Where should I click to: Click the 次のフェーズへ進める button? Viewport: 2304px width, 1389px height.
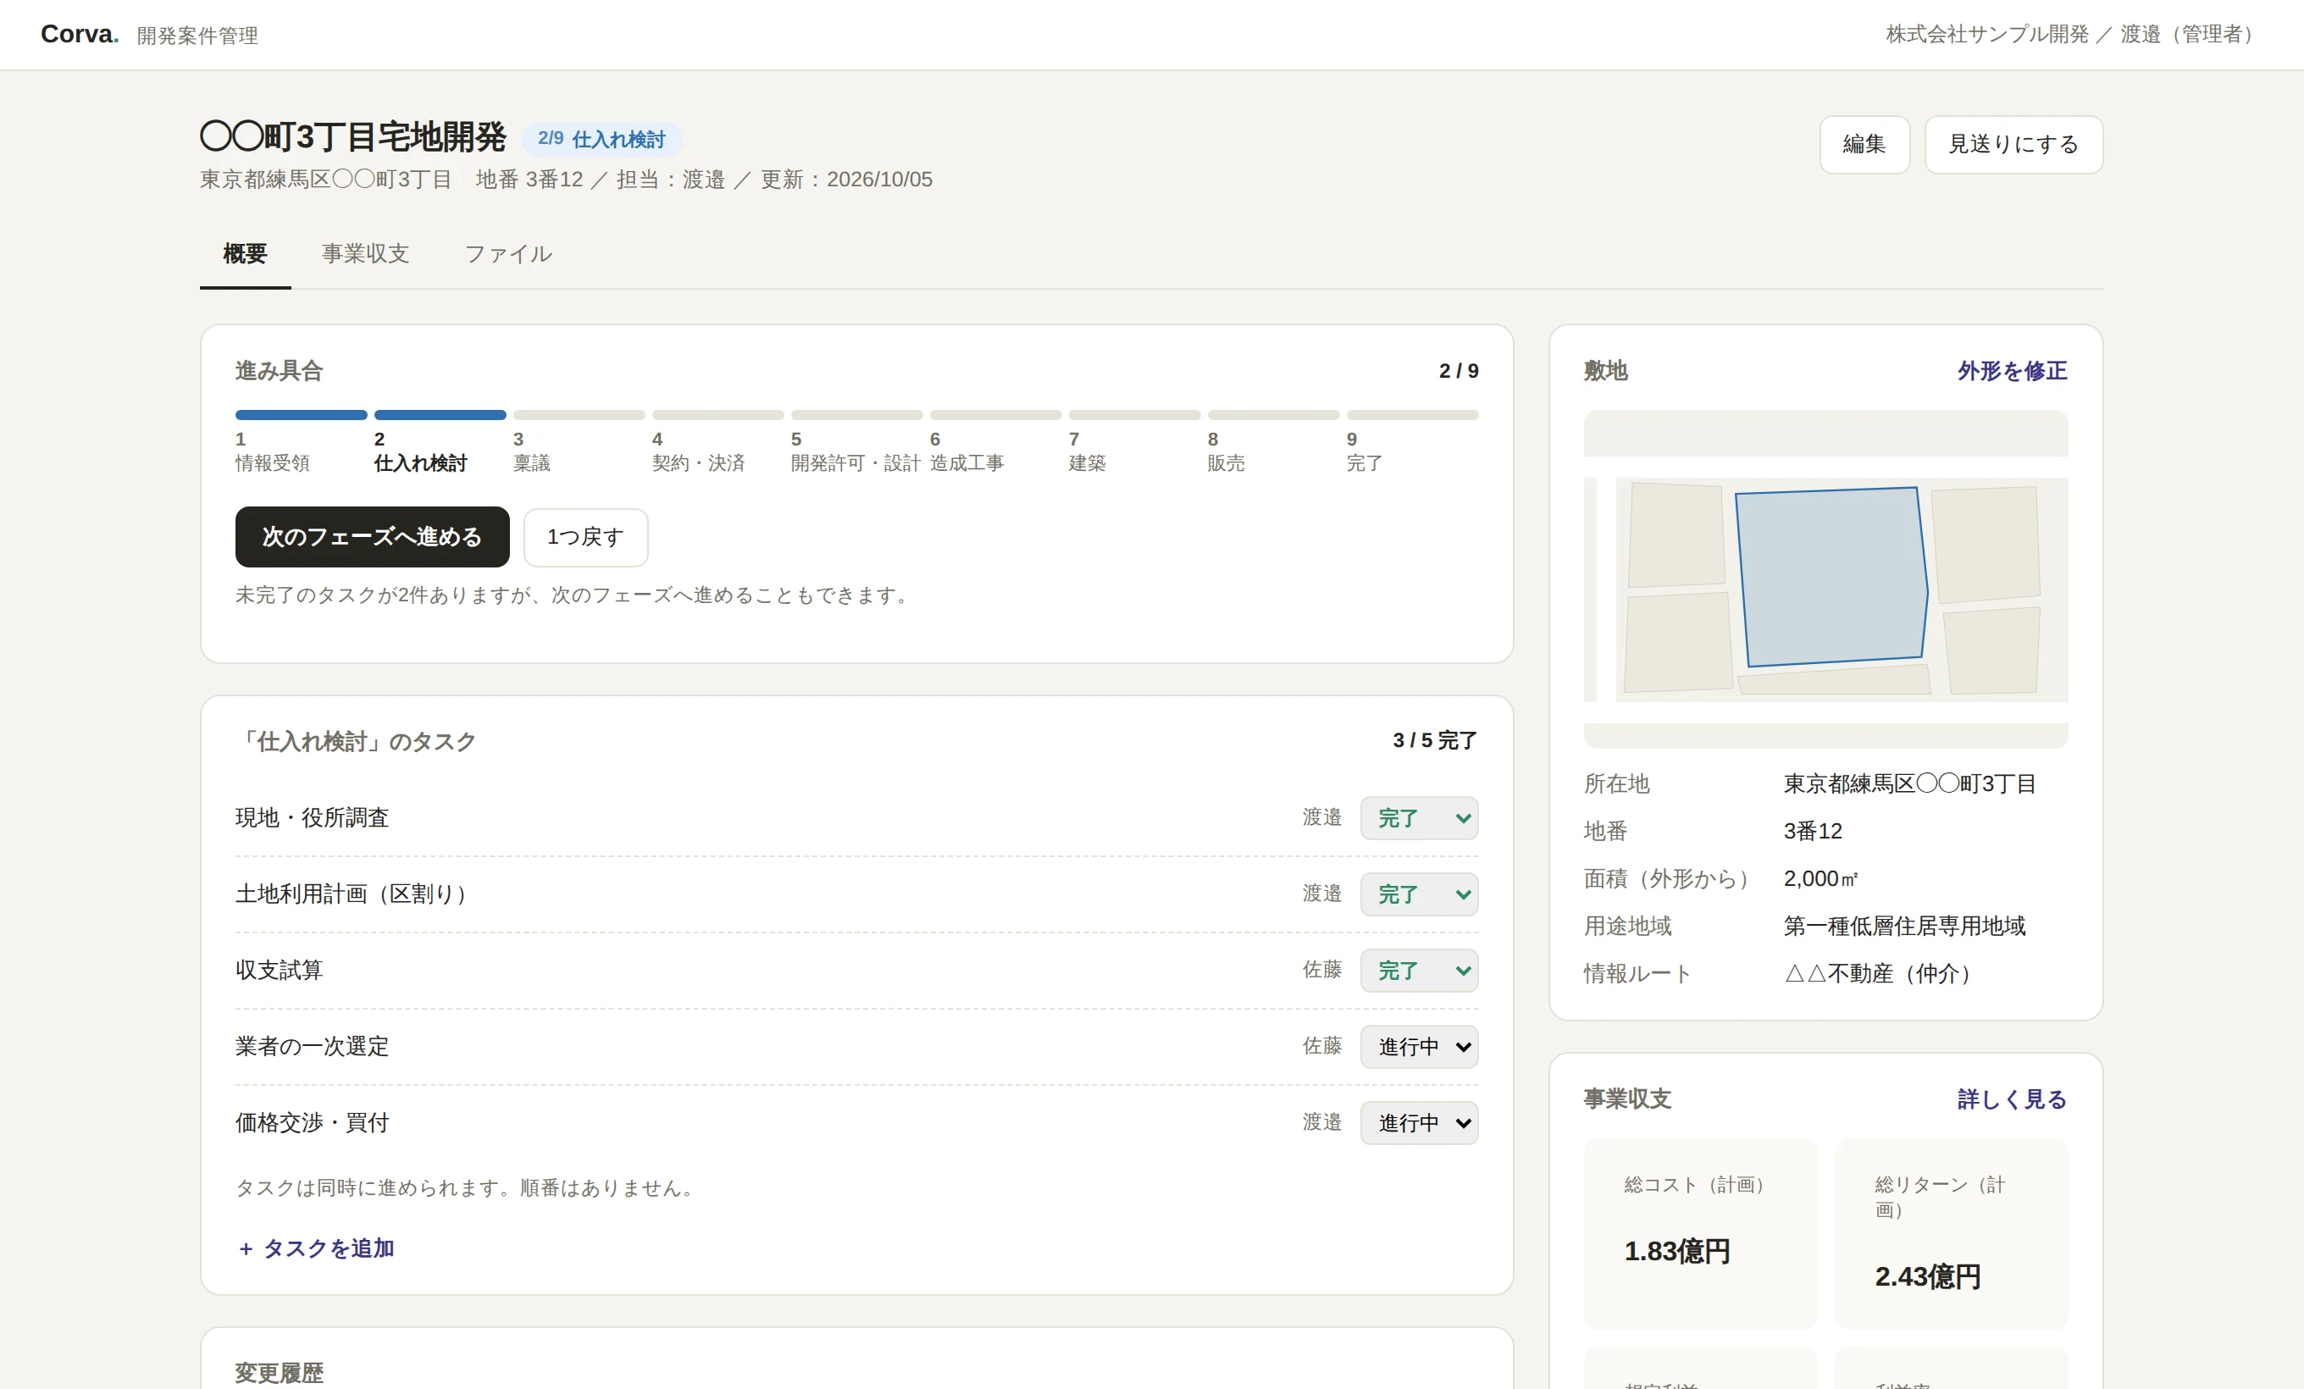(372, 536)
